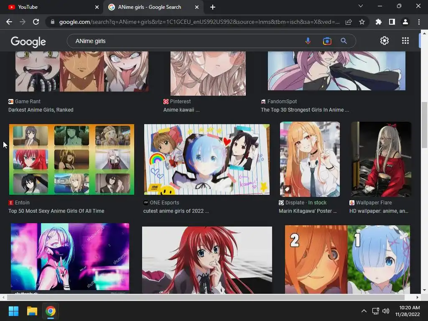Share this page from the address bar
Screen dimensions: 428x321
click(349, 22)
